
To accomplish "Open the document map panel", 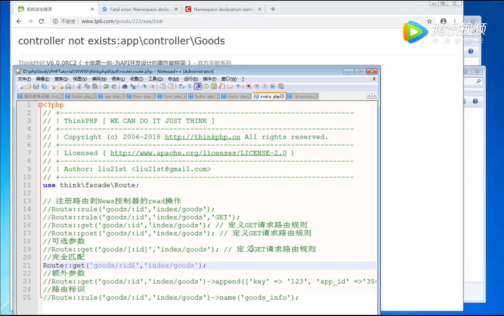I will click(x=214, y=86).
